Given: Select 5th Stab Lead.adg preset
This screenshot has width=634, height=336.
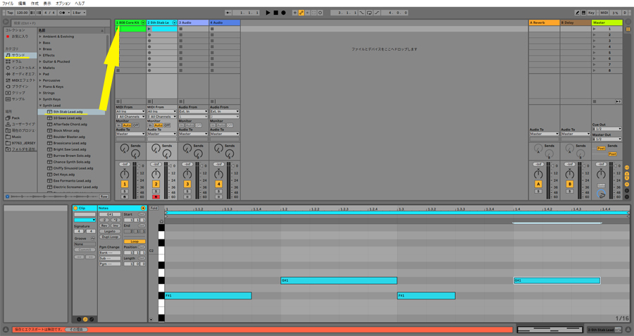Looking at the screenshot, I should click(68, 111).
